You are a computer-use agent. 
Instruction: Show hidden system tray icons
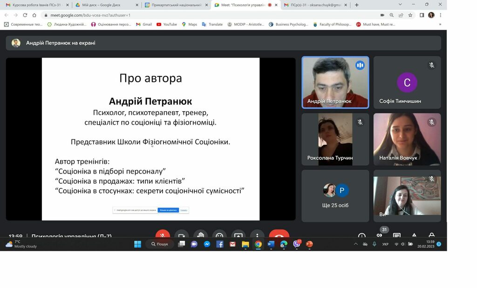tap(356, 244)
